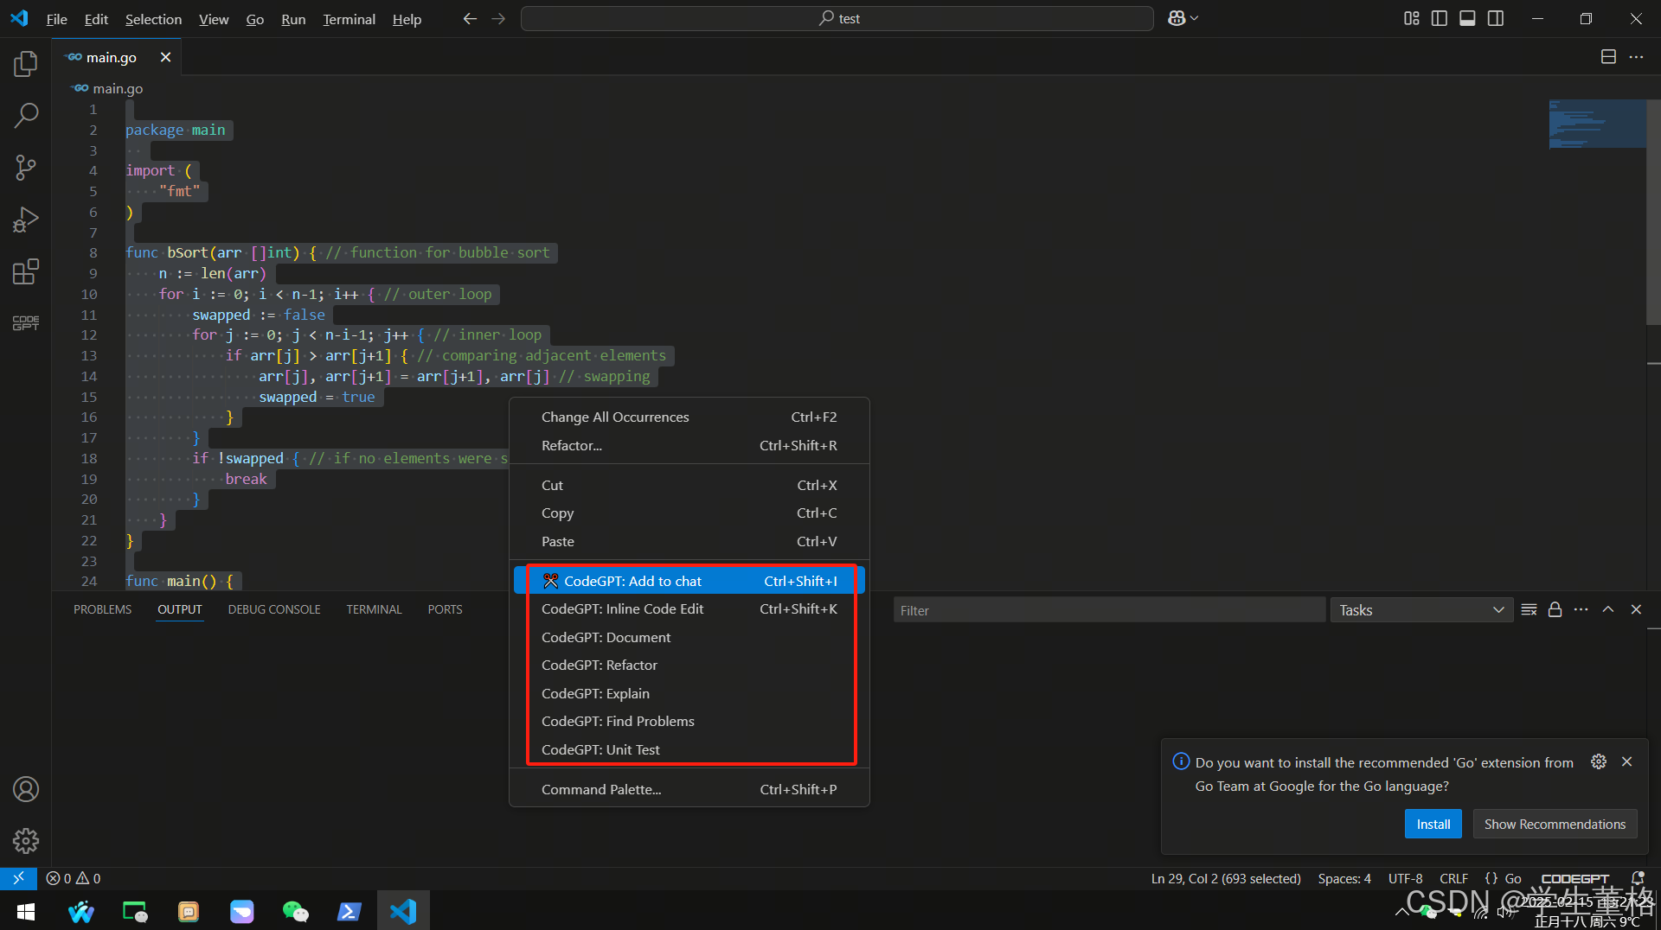Click the notifications bell in status bar
This screenshot has height=930, width=1661.
point(1638,878)
